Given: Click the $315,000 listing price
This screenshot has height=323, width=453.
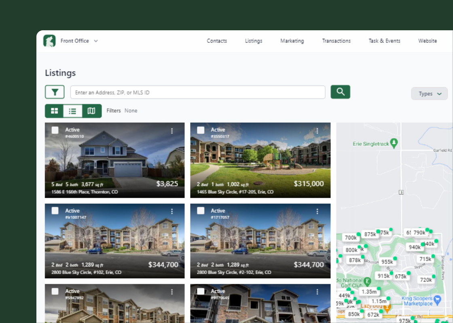Looking at the screenshot, I should 309,184.
